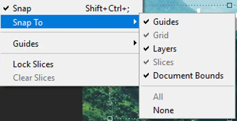The width and height of the screenshot is (237, 121).
Task: Click the dark pasteboard area beside the image
Action: coord(41,104)
